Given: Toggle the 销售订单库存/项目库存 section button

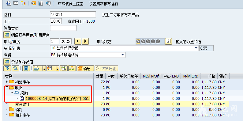Looking at the screenshot, I should [x=7, y=35].
